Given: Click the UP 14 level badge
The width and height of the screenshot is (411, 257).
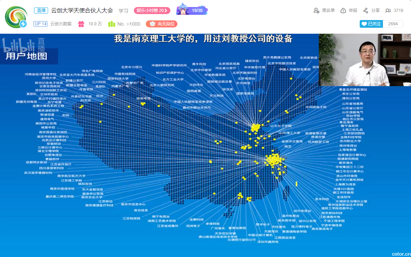Looking at the screenshot, I should click(x=40, y=24).
